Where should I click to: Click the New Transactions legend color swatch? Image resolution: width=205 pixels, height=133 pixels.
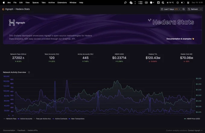pyautogui.click(x=69, y=119)
